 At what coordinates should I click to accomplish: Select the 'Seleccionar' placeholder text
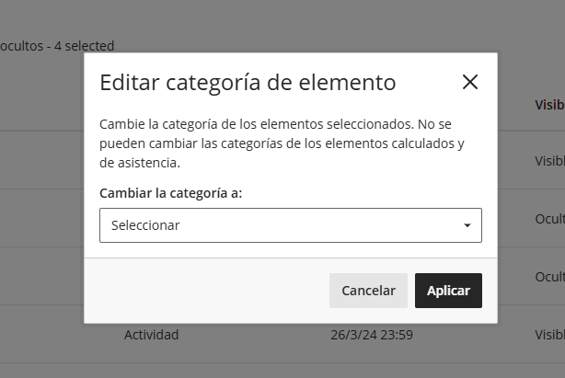pos(145,225)
